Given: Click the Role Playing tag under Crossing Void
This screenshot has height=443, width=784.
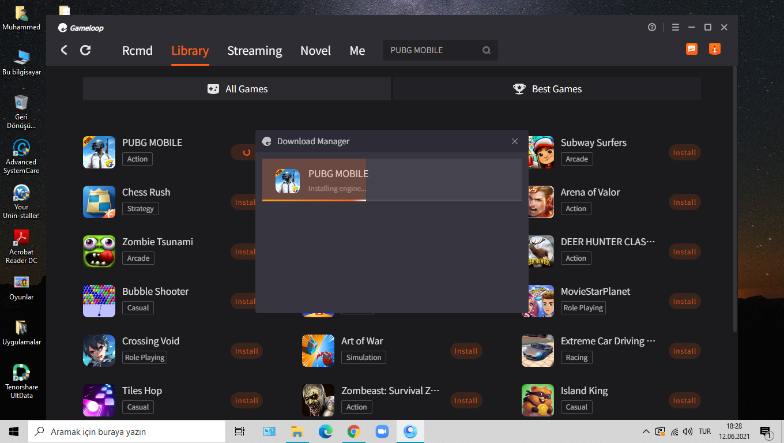Looking at the screenshot, I should point(145,358).
